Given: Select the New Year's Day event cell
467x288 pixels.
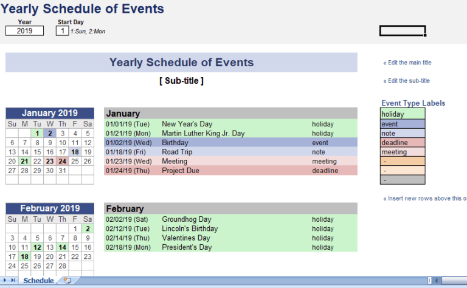Looking at the screenshot, I should (x=187, y=124).
